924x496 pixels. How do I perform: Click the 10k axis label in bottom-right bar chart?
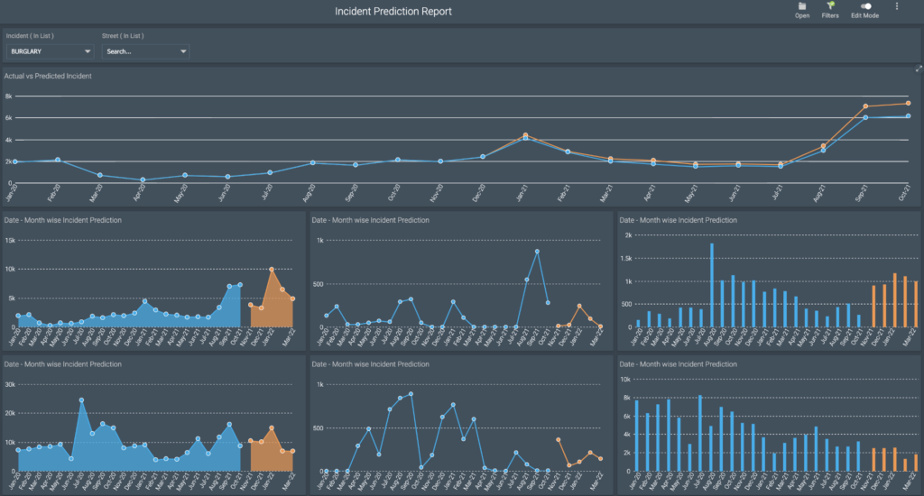[x=625, y=380]
